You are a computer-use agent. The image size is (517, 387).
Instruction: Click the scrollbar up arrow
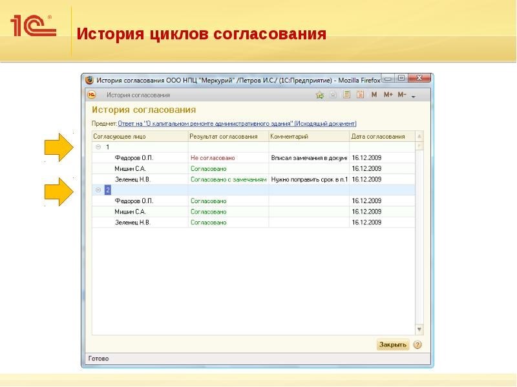(x=420, y=135)
